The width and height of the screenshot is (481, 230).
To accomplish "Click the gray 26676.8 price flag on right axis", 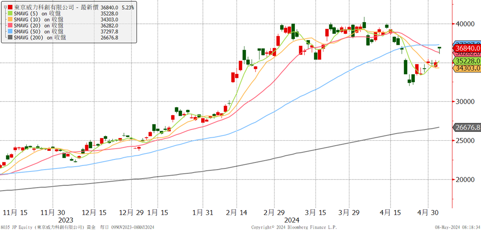I will click(467, 128).
